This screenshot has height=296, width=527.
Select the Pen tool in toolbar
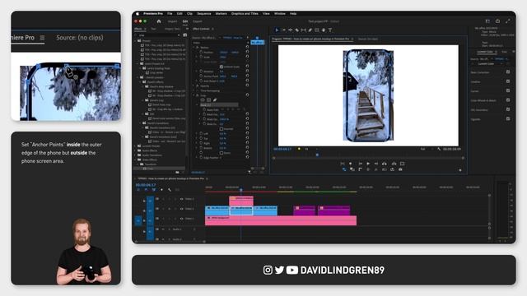(x=310, y=30)
